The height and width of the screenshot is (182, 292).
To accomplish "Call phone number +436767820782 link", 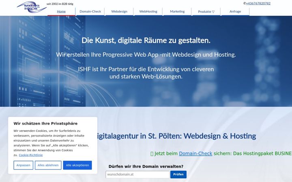I will point(258,3).
